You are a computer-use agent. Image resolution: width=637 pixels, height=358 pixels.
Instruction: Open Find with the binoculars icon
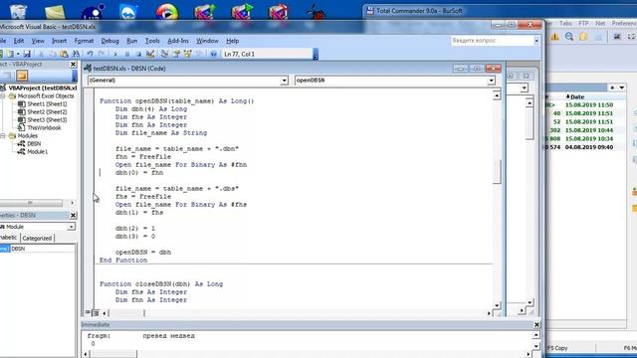pos(76,54)
